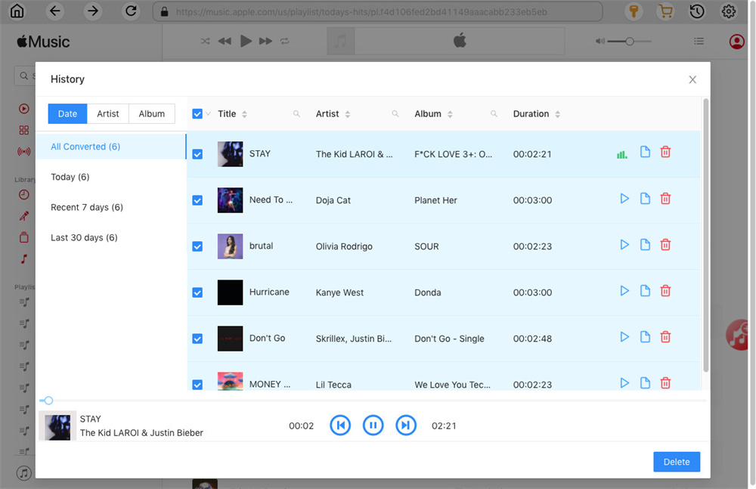Uncheck the brutal track checkbox
756x489 pixels.
(x=197, y=246)
